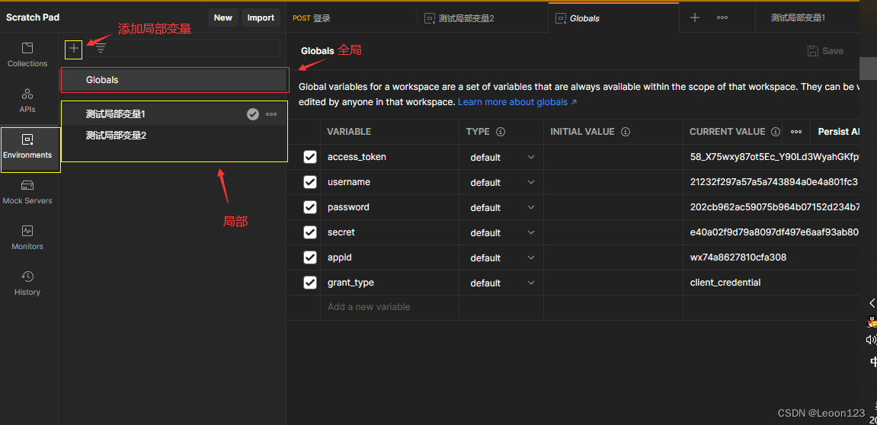The height and width of the screenshot is (425, 877).
Task: Click the Chinese input method indicator
Action: coord(873,361)
